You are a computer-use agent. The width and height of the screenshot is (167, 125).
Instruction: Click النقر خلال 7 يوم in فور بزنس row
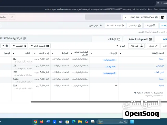(x=42, y=66)
